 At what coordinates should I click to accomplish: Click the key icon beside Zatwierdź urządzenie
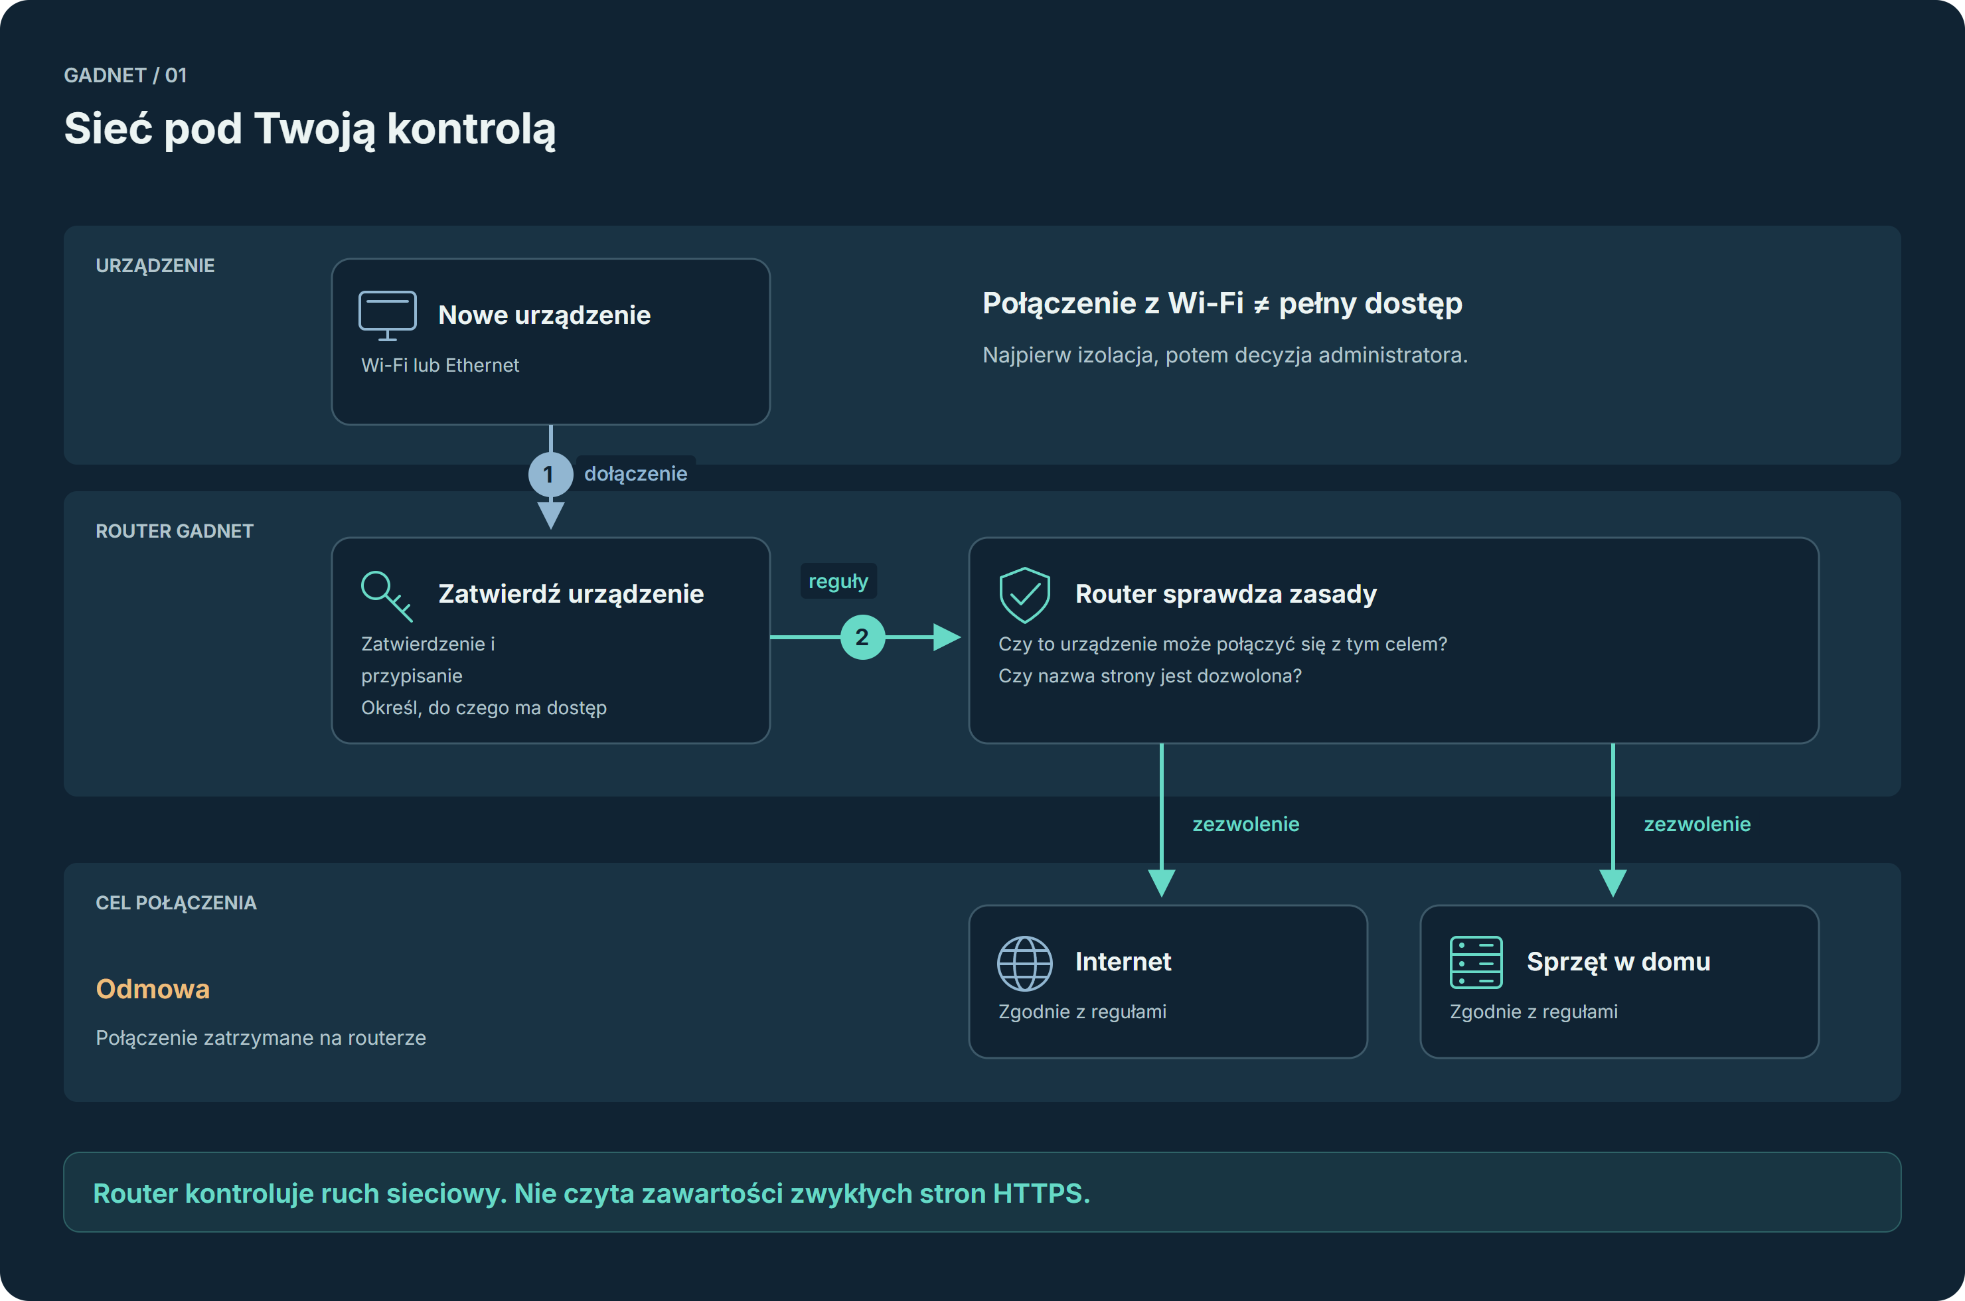point(386,596)
